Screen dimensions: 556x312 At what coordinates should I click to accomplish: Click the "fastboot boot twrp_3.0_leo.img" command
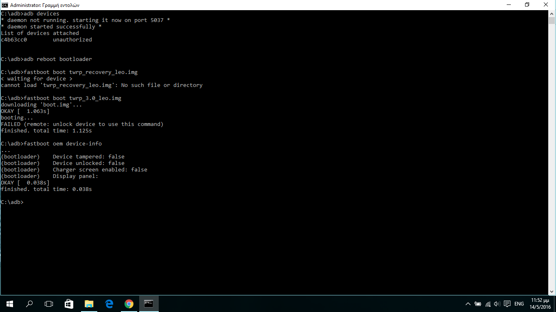coord(61,98)
